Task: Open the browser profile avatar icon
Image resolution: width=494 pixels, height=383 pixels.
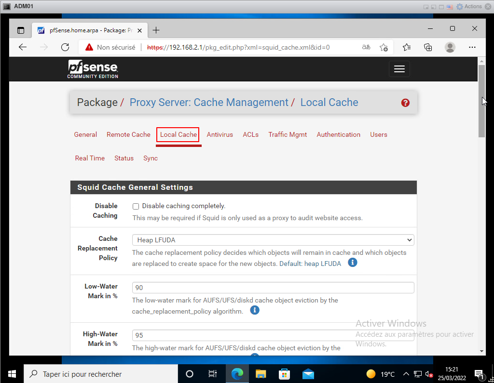Action: point(450,47)
